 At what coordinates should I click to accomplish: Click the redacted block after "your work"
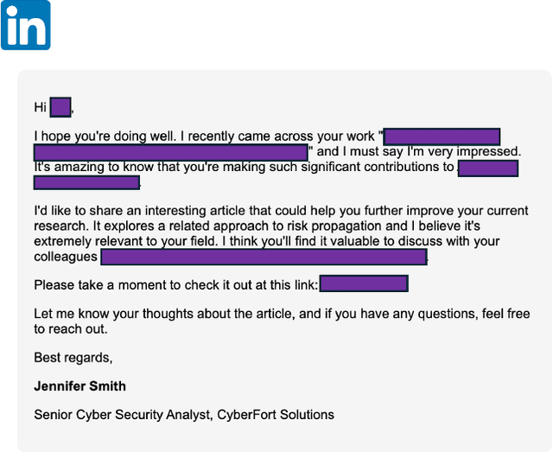pyautogui.click(x=442, y=137)
